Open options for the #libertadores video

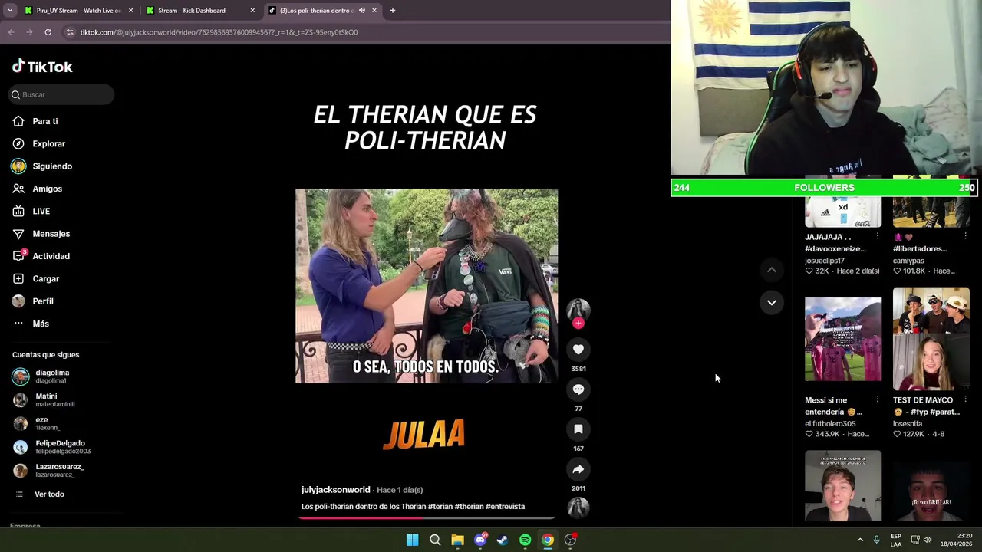[965, 236]
